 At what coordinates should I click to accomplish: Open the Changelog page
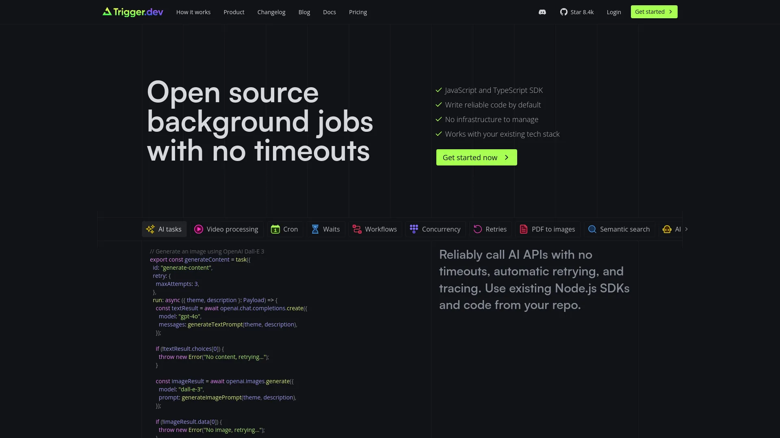[271, 12]
